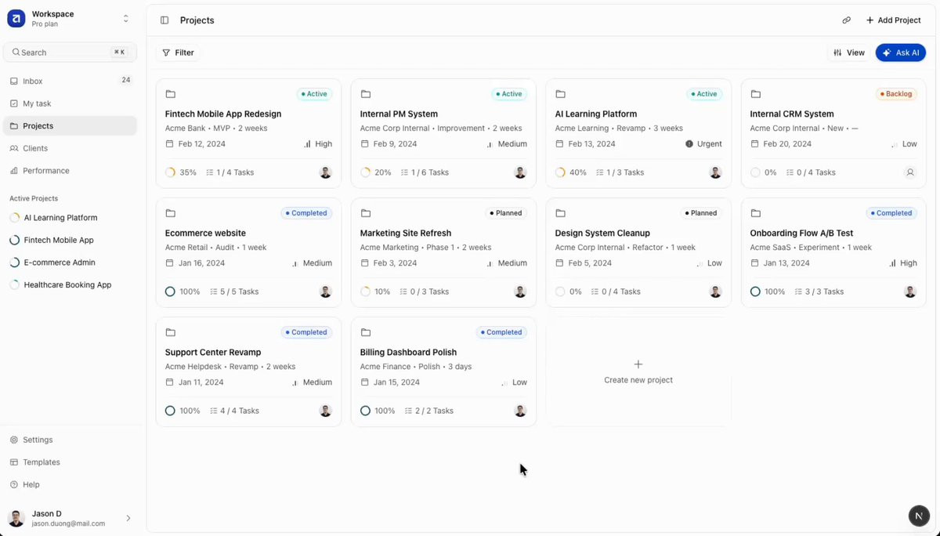Screen dimensions: 940x536
Task: Open the Filter menu
Action: [x=179, y=53]
